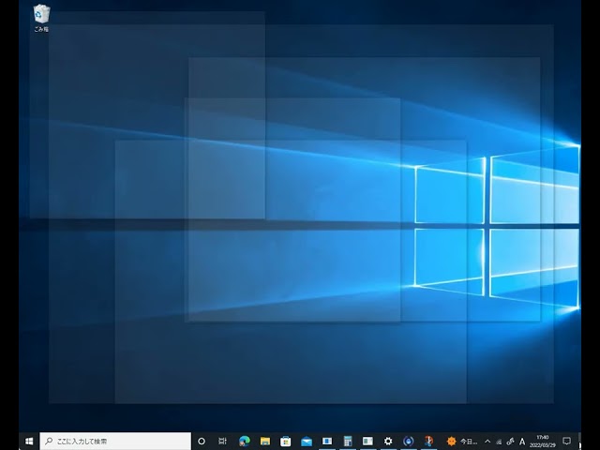The image size is (600, 450).
Task: Open the Action Center notifications icon
Action: 566,442
